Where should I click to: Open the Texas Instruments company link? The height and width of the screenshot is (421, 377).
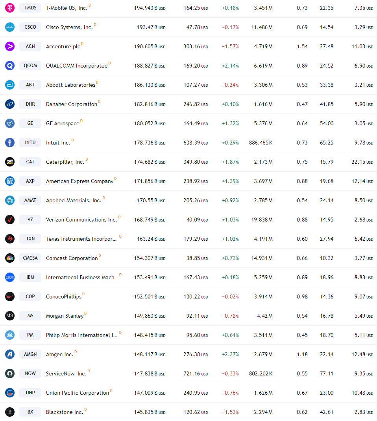[x=81, y=239]
